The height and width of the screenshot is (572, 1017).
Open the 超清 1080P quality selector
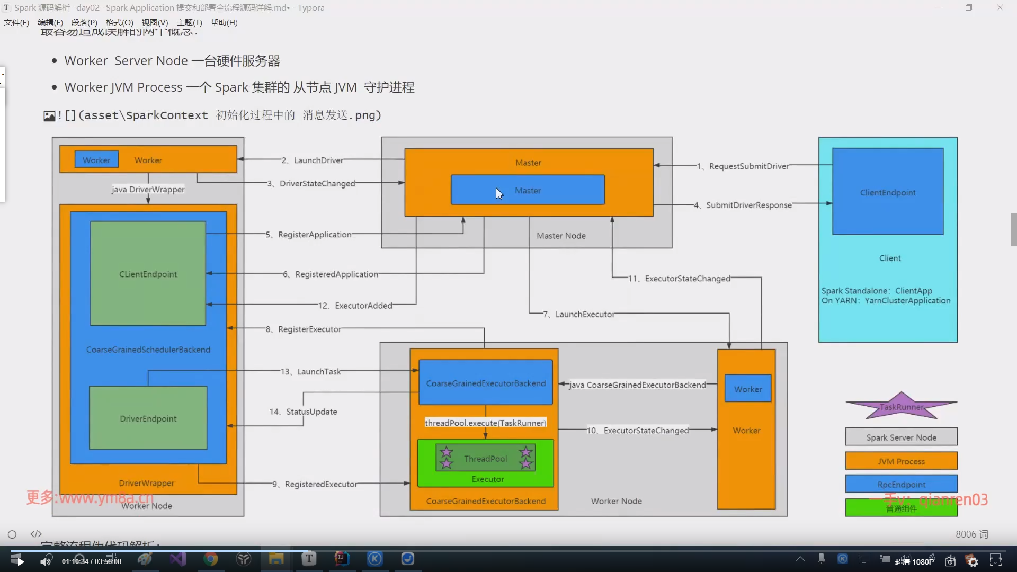[x=914, y=562]
